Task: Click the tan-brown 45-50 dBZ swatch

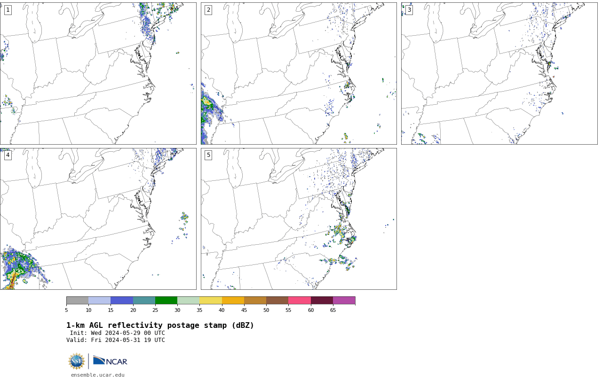Action: pos(255,301)
